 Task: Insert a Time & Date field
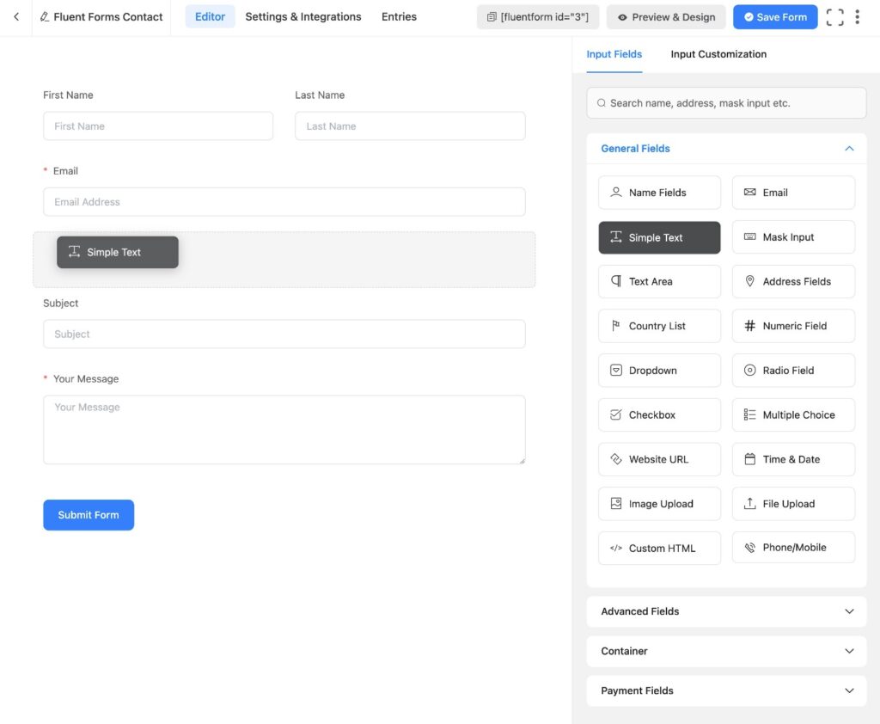click(x=791, y=459)
